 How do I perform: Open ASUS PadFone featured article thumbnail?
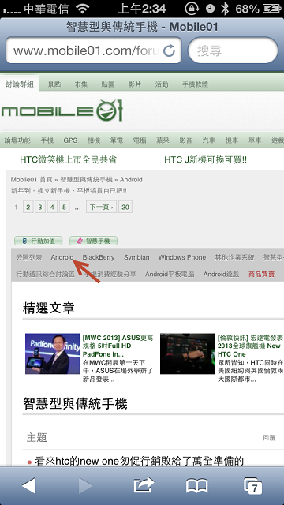(53, 353)
